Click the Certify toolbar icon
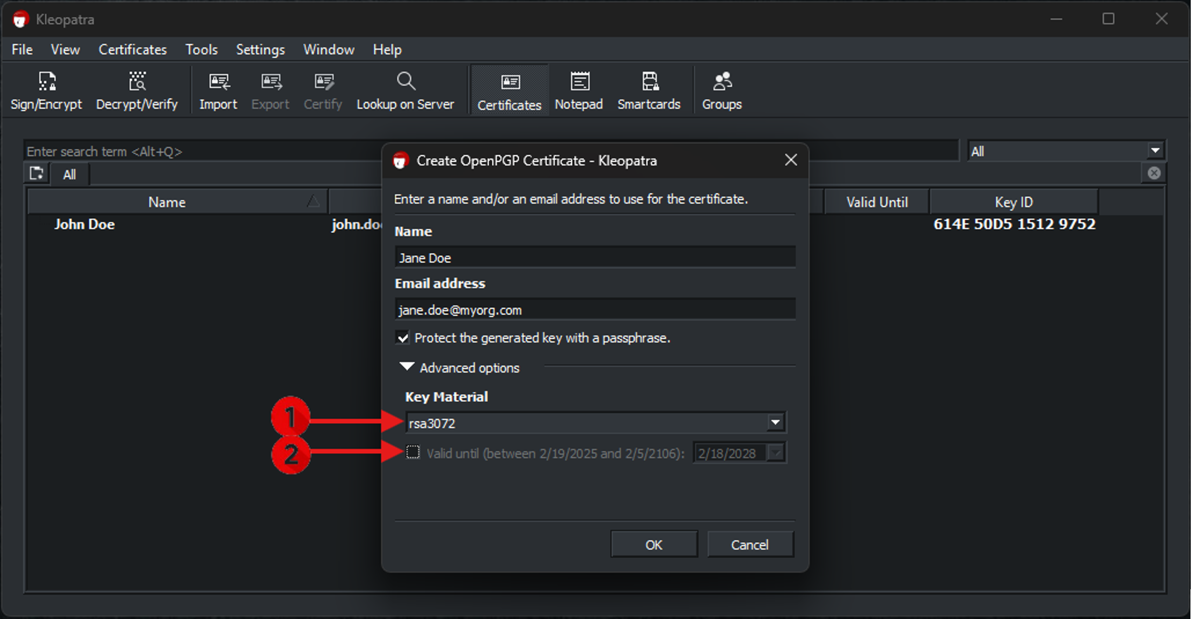Viewport: 1192px width, 619px height. coord(323,91)
